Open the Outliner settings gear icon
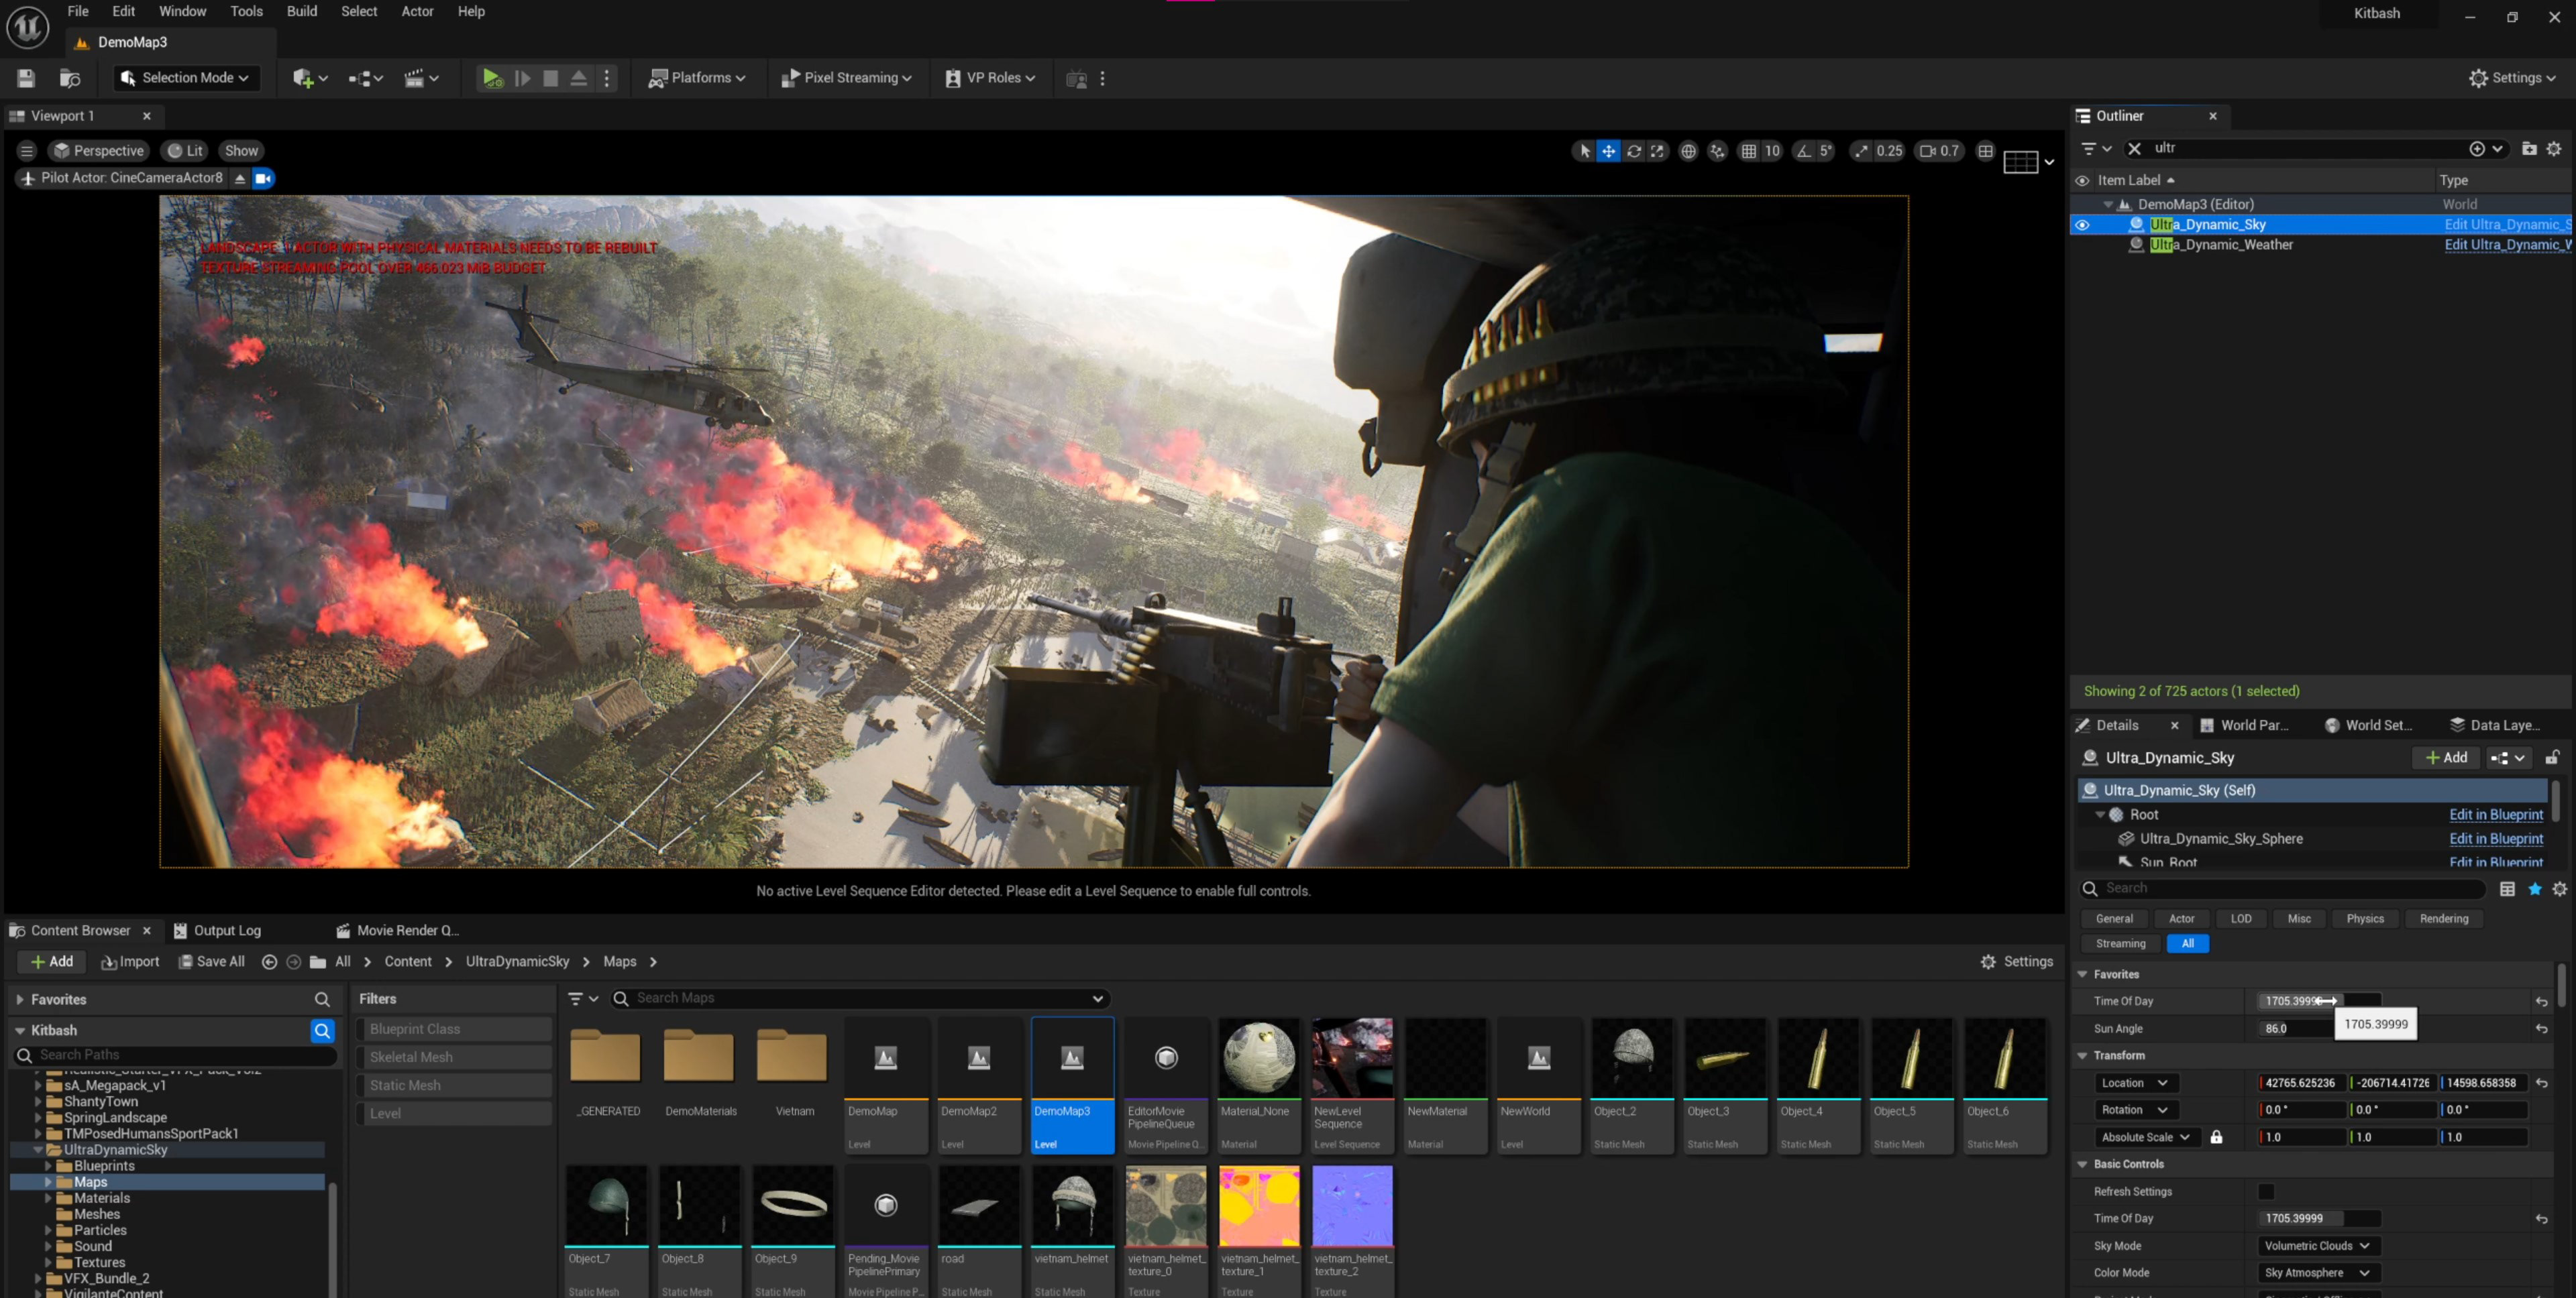This screenshot has height=1298, width=2576. [x=2553, y=148]
